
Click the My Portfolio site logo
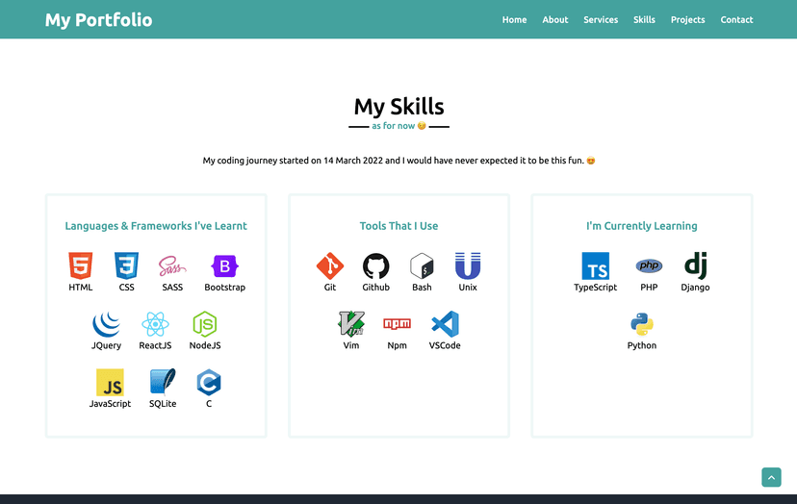98,20
